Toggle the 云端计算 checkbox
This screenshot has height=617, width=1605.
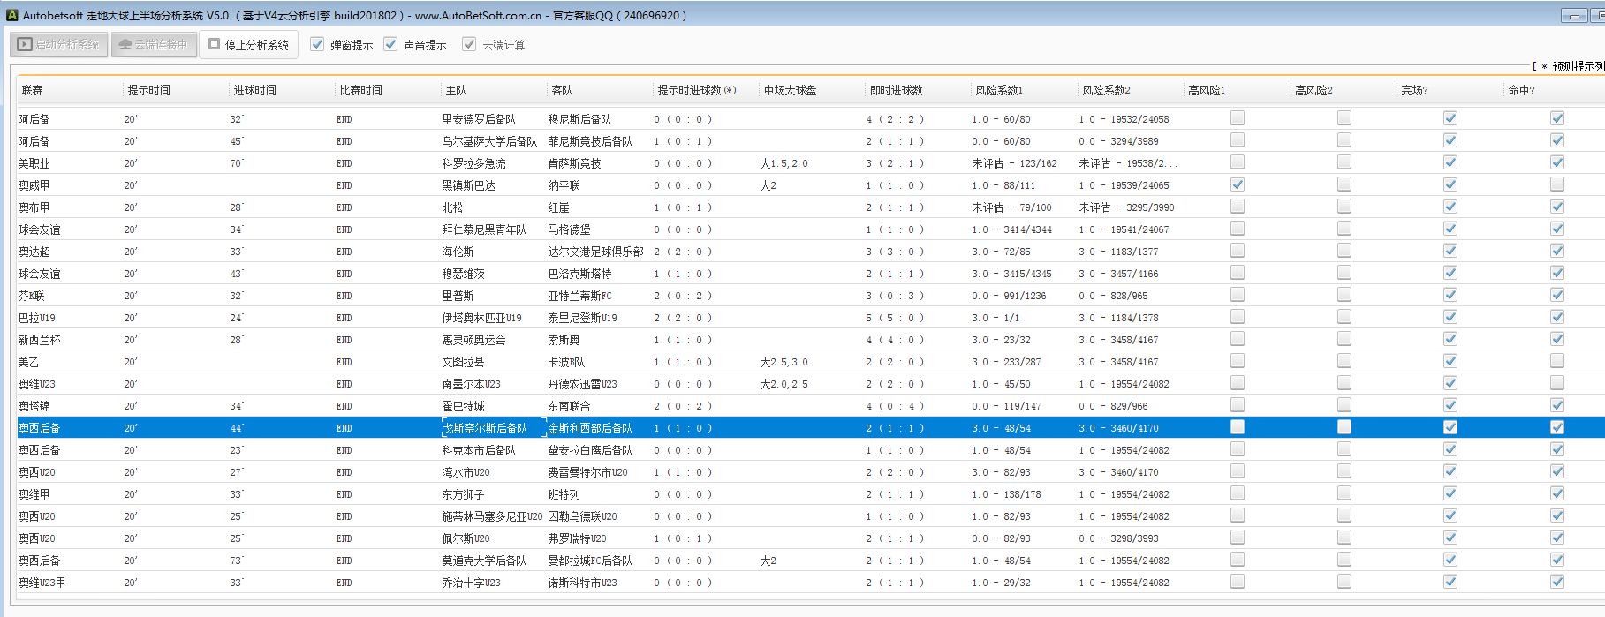coord(469,44)
